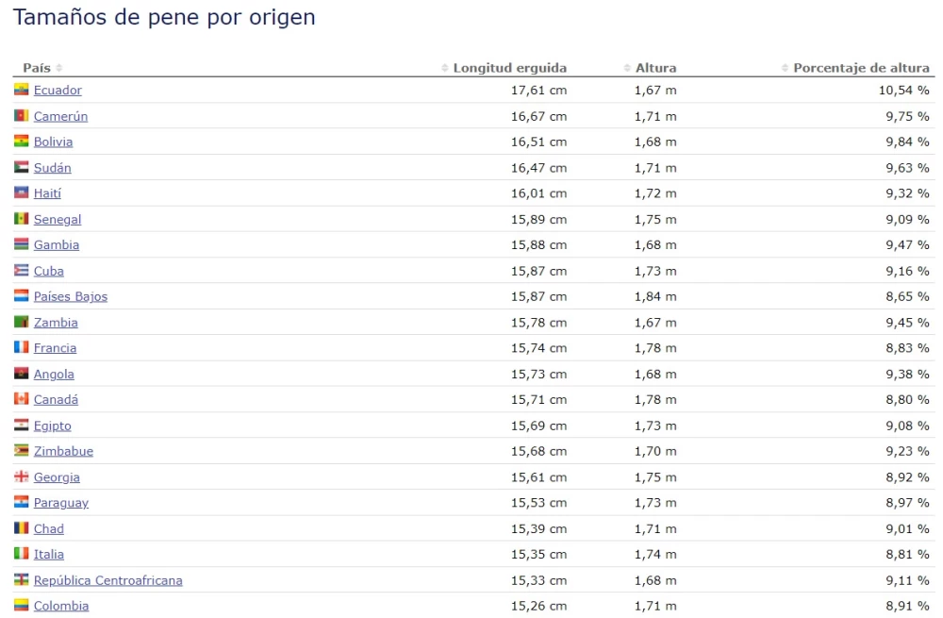This screenshot has width=943, height=618.
Task: Tap the Zimbabue flag icon
Action: coord(21,451)
